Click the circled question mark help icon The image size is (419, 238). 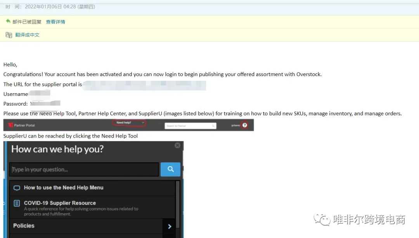[244, 125]
